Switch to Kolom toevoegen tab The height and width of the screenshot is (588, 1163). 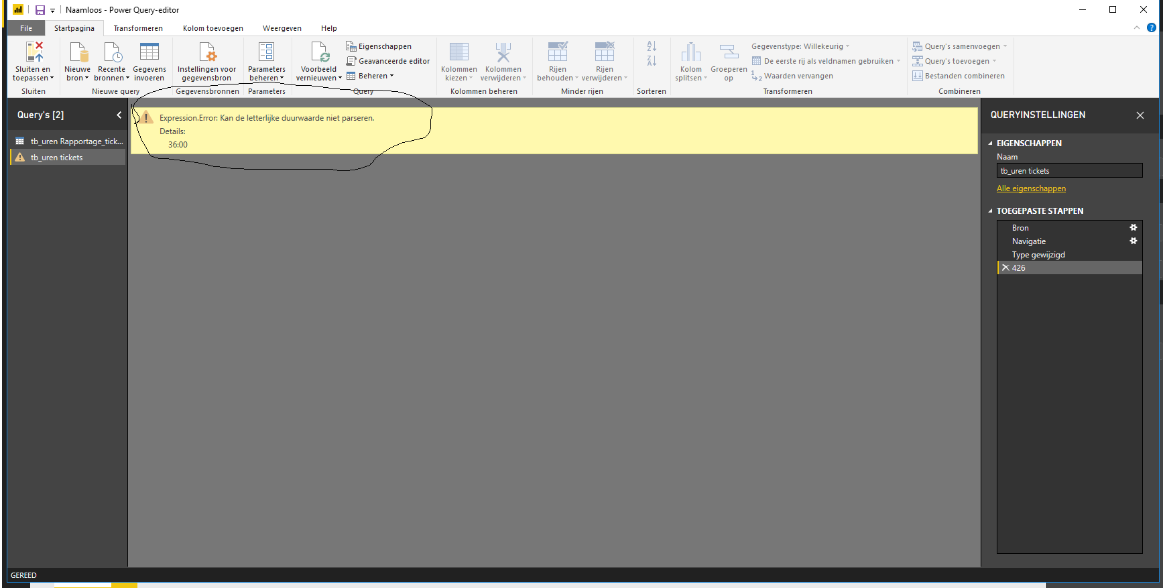pos(213,28)
